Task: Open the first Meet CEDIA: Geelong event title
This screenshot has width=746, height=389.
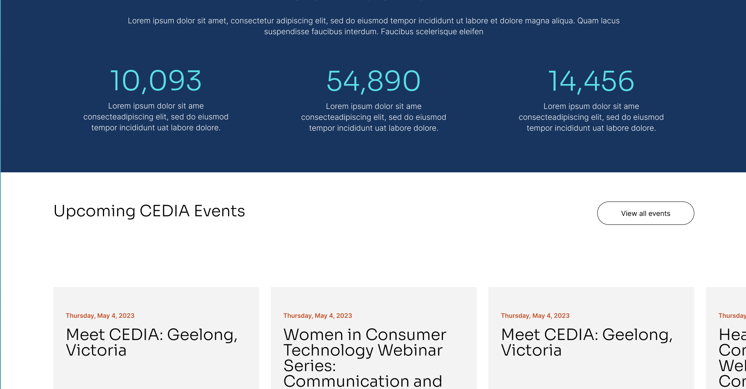Action: pos(152,342)
